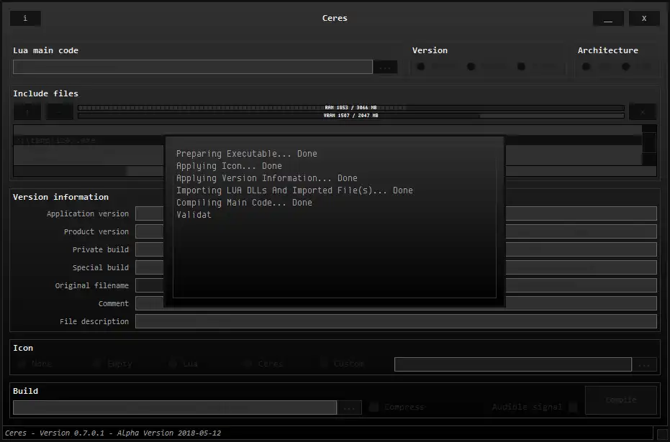Click the 'Validat' line in the log

(x=194, y=215)
